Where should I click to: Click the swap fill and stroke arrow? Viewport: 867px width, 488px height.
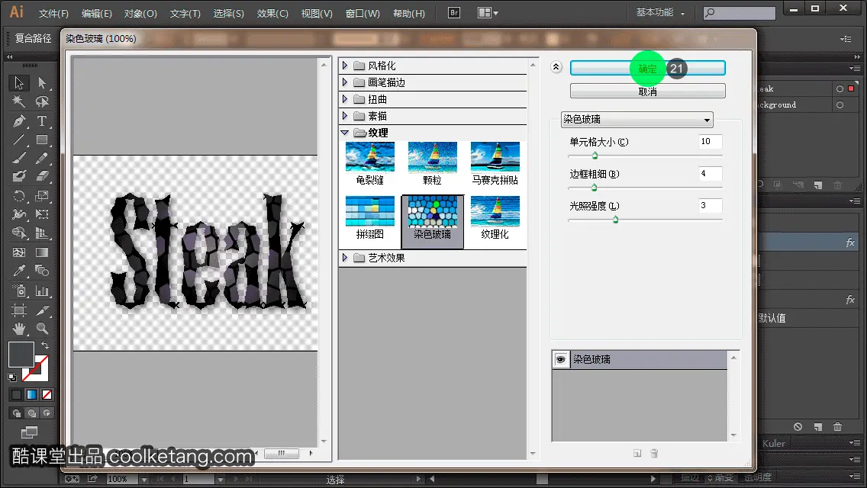[x=45, y=346]
